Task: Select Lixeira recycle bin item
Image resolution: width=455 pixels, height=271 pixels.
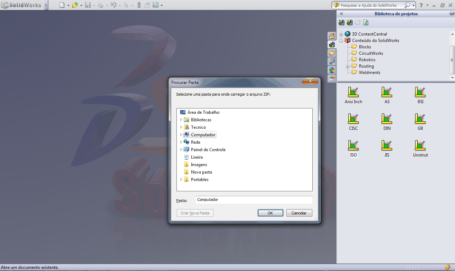Action: coord(193,157)
